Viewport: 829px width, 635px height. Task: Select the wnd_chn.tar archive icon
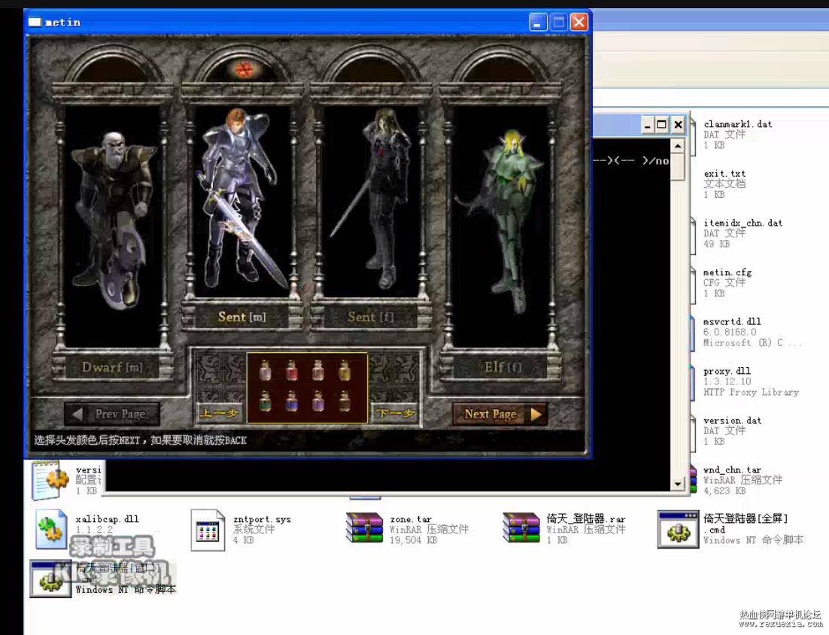693,479
